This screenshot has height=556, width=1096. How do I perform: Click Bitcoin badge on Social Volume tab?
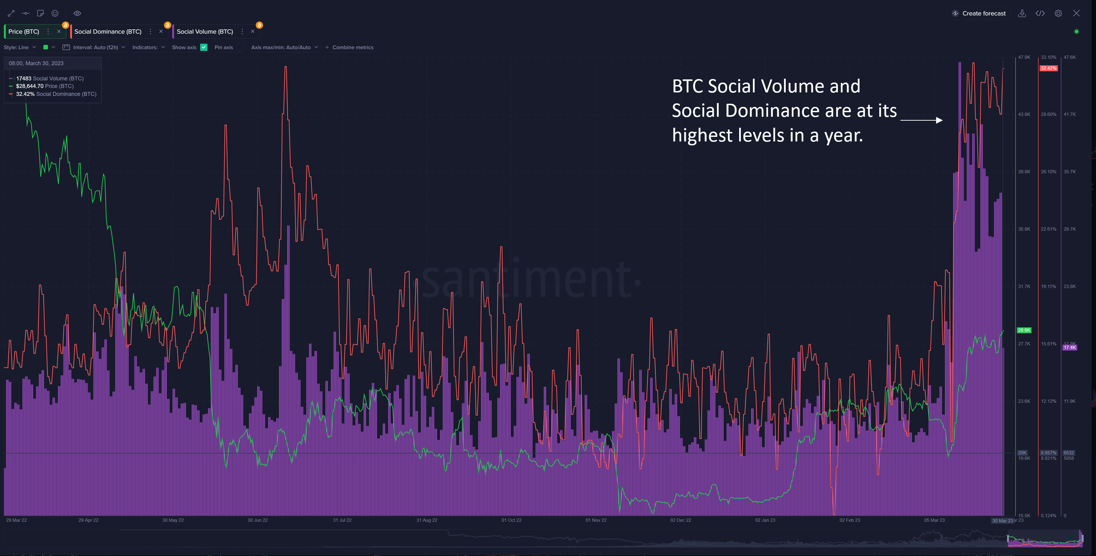(259, 25)
